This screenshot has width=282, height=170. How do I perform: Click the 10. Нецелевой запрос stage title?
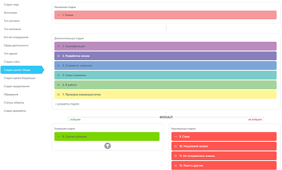[x=194, y=146]
